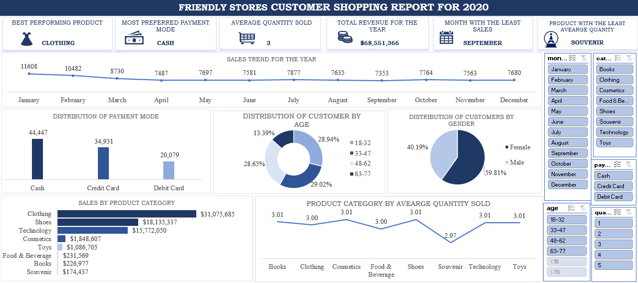Screen dimensions: 638x283
Task: Filter payment slicer by Debit Card
Action: click(x=614, y=197)
